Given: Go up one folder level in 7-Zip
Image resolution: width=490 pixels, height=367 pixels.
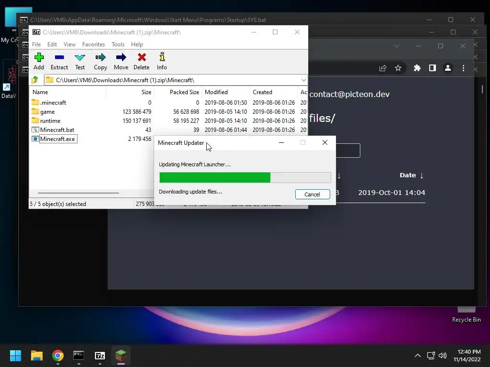Looking at the screenshot, I should point(35,80).
